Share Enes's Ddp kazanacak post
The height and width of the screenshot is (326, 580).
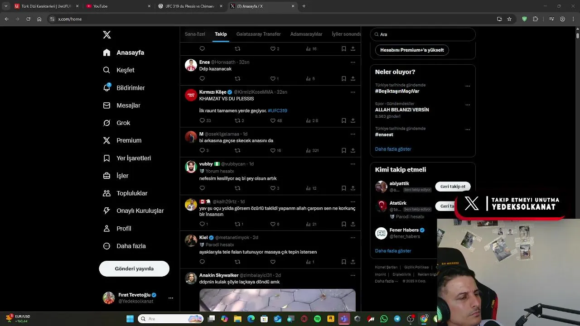[x=353, y=79]
